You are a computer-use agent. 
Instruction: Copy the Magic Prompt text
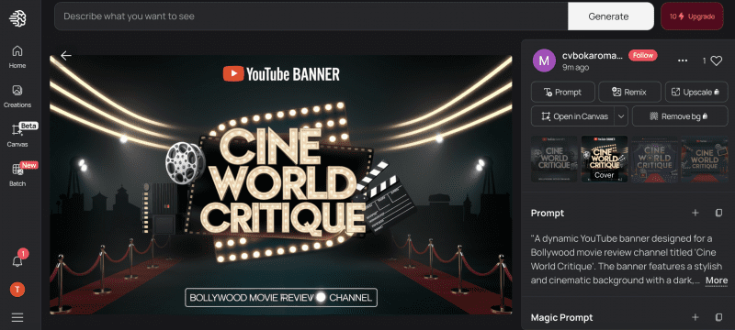(718, 317)
